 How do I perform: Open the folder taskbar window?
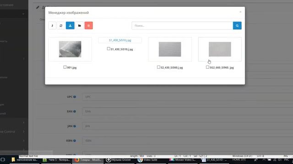pos(24,160)
